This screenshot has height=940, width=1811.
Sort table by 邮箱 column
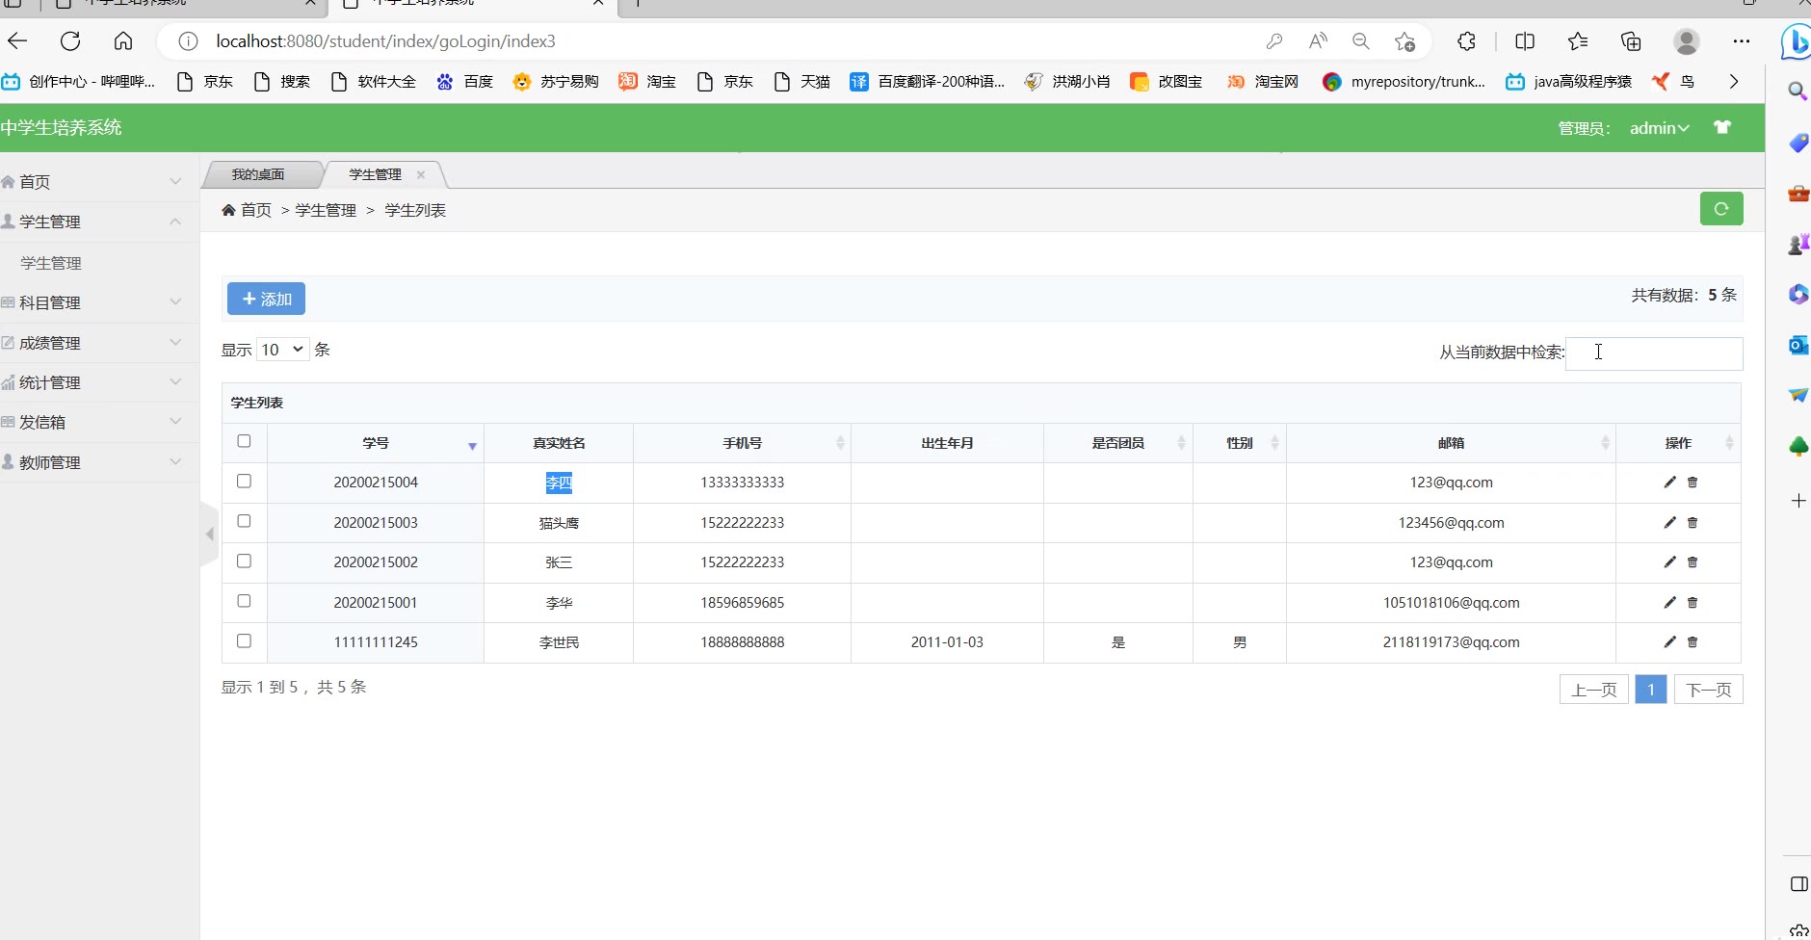tap(1451, 443)
